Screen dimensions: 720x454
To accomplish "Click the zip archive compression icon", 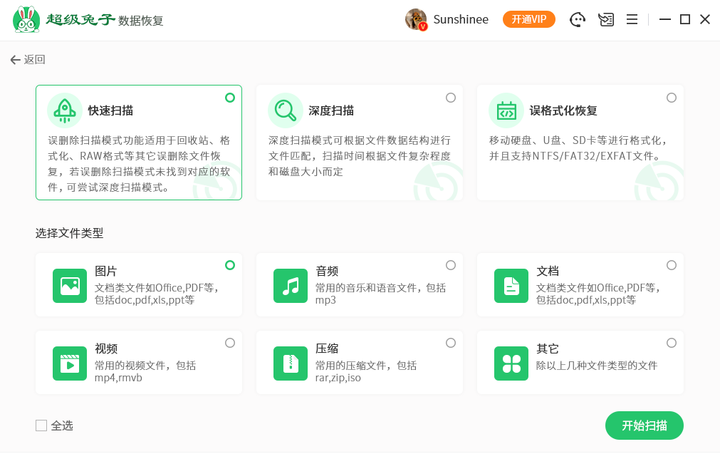I will [291, 363].
